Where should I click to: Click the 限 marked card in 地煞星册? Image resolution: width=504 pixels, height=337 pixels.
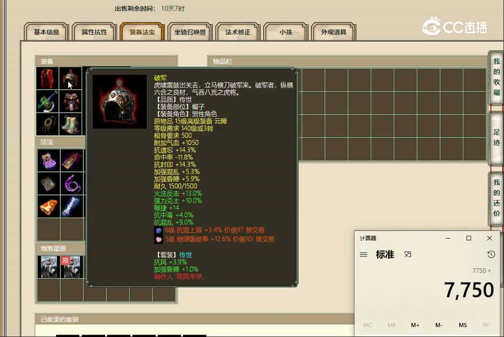point(70,267)
